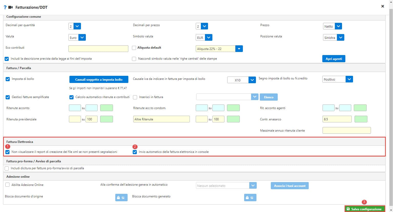393x212 pixels.
Task: Uncheck Gestisci fatture semplificate
Action: (8, 97)
